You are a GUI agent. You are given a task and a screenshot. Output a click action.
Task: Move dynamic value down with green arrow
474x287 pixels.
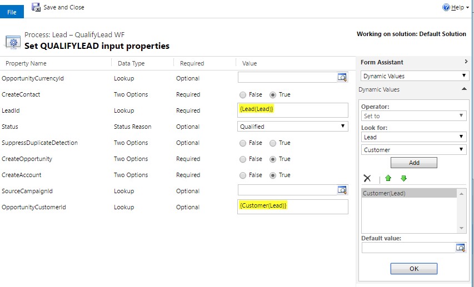pos(403,178)
